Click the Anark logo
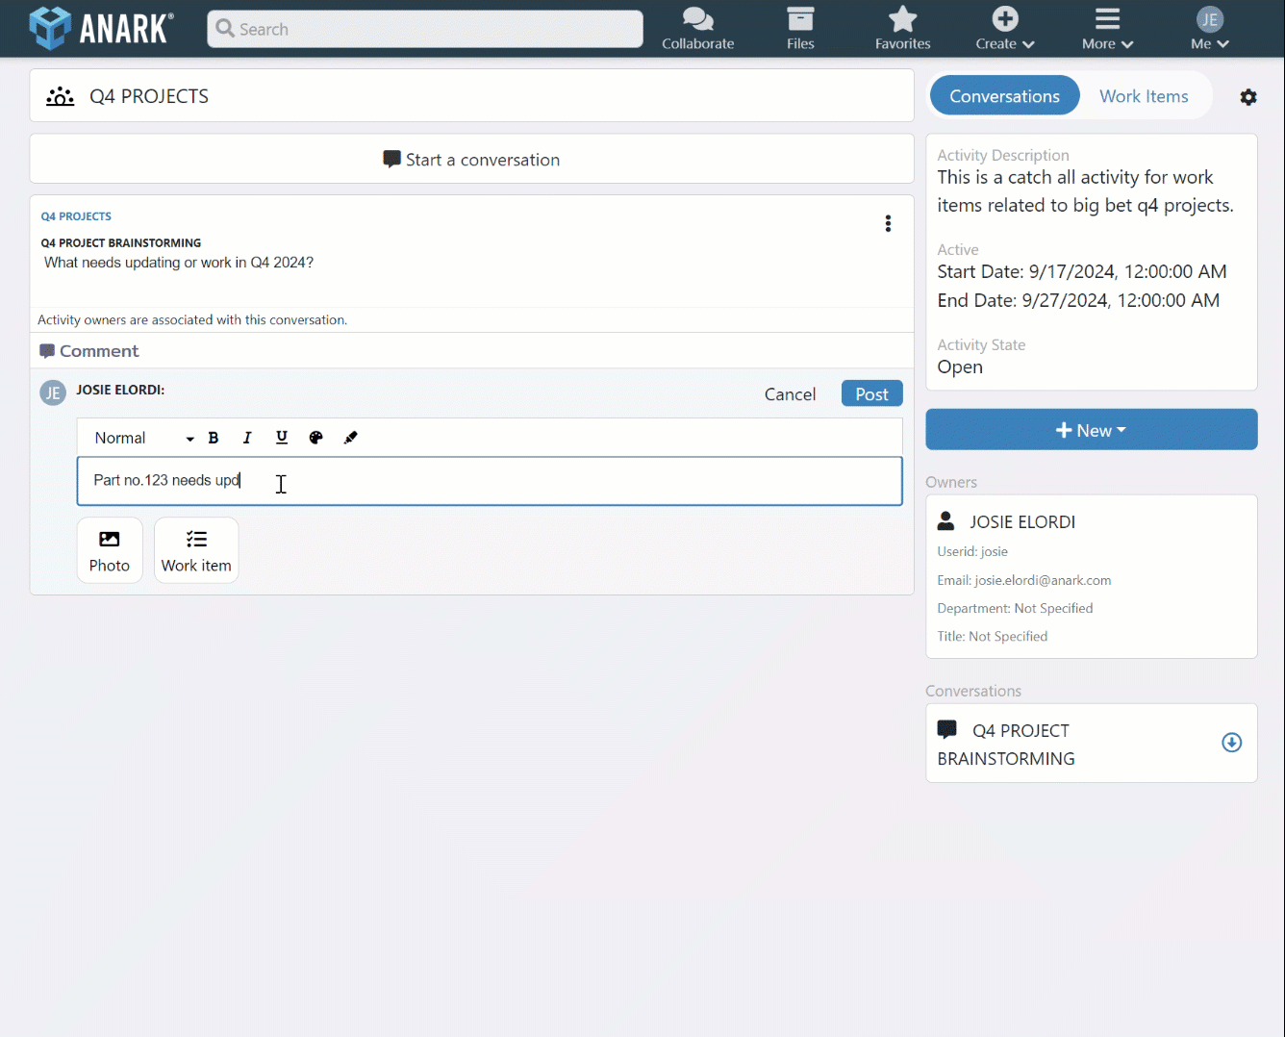The height and width of the screenshot is (1037, 1285). pos(102,28)
